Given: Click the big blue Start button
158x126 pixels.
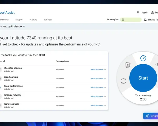Looking at the screenshot, I should [143, 78].
